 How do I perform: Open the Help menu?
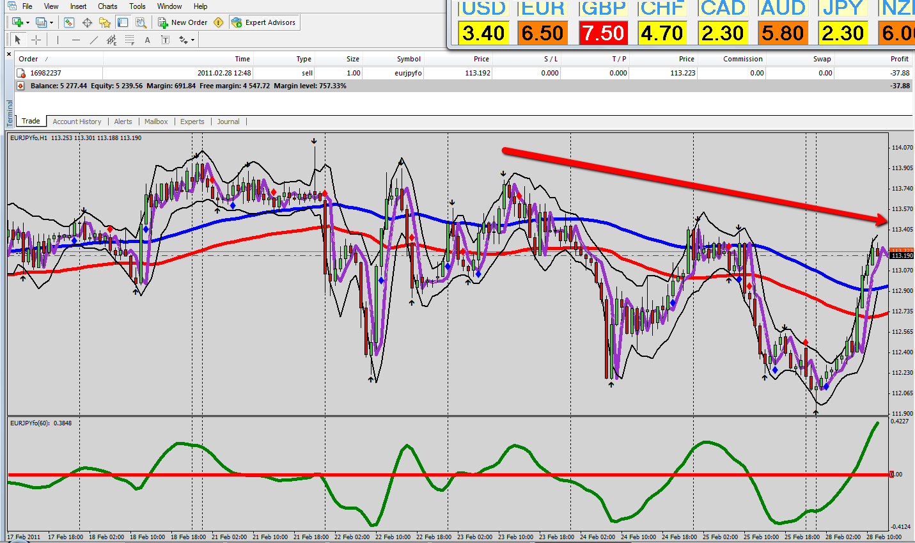pos(200,6)
